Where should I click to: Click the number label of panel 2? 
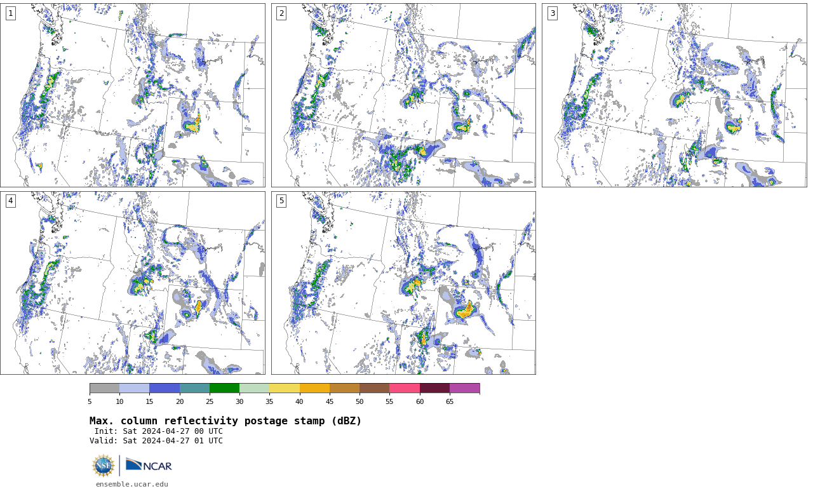[x=281, y=13]
